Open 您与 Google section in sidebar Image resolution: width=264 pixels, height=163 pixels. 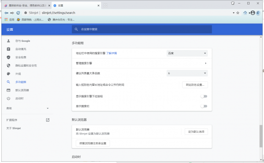click(x=23, y=41)
